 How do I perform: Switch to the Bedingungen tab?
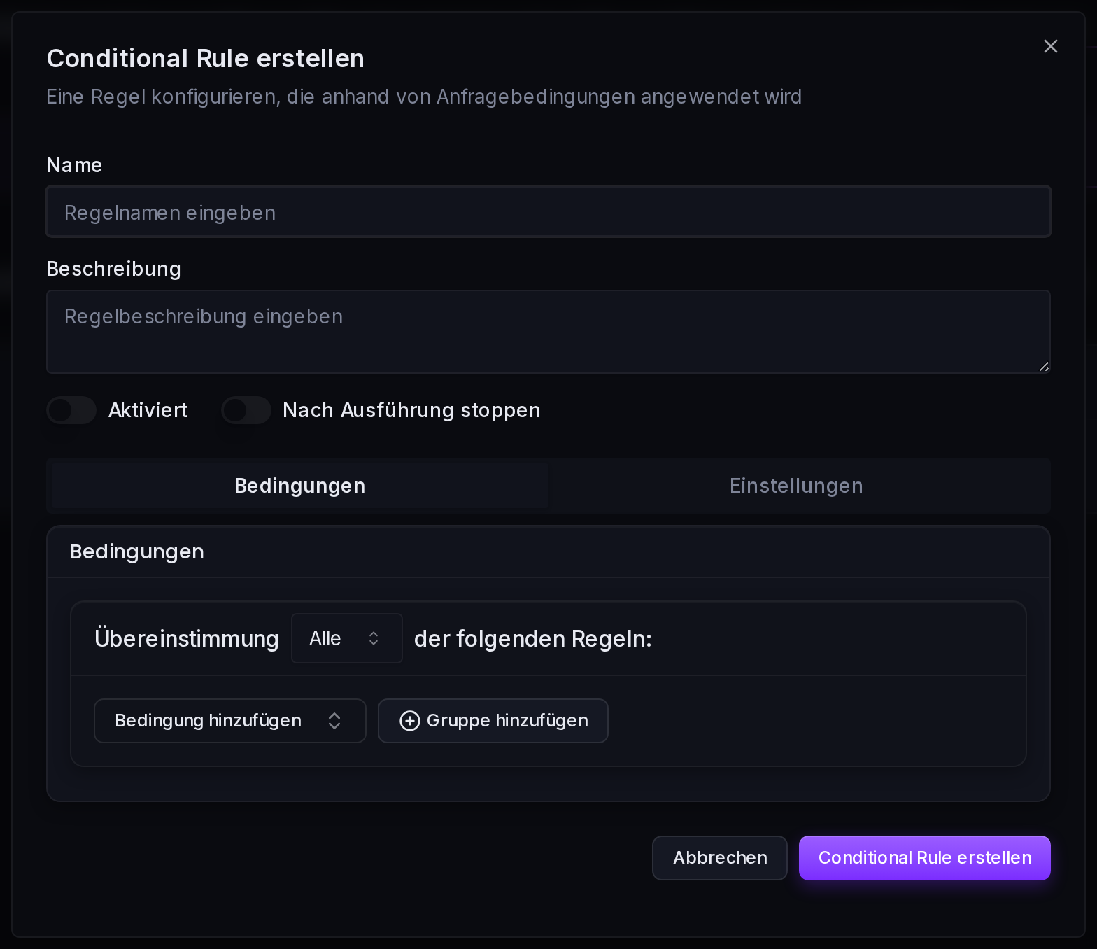[x=300, y=486]
